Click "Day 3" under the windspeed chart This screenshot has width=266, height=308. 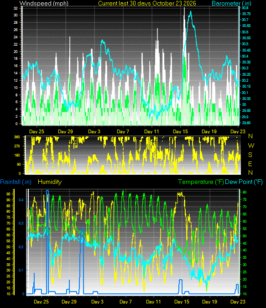click(94, 131)
